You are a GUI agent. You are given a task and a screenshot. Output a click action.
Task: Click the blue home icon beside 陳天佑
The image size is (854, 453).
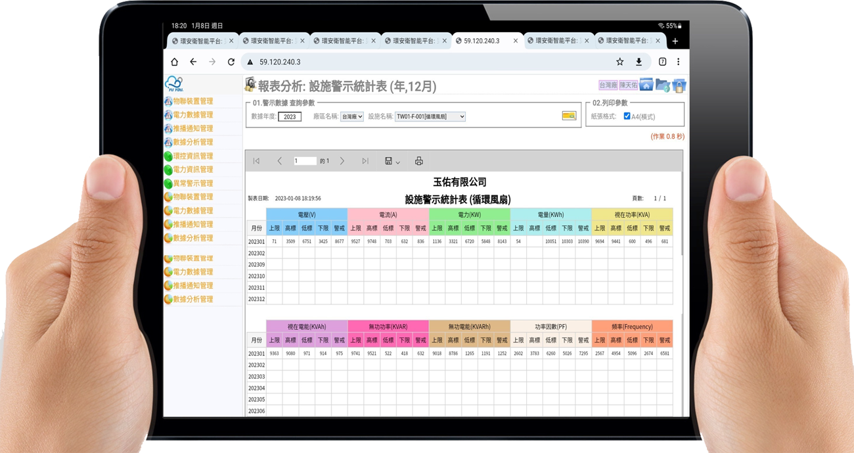point(646,85)
